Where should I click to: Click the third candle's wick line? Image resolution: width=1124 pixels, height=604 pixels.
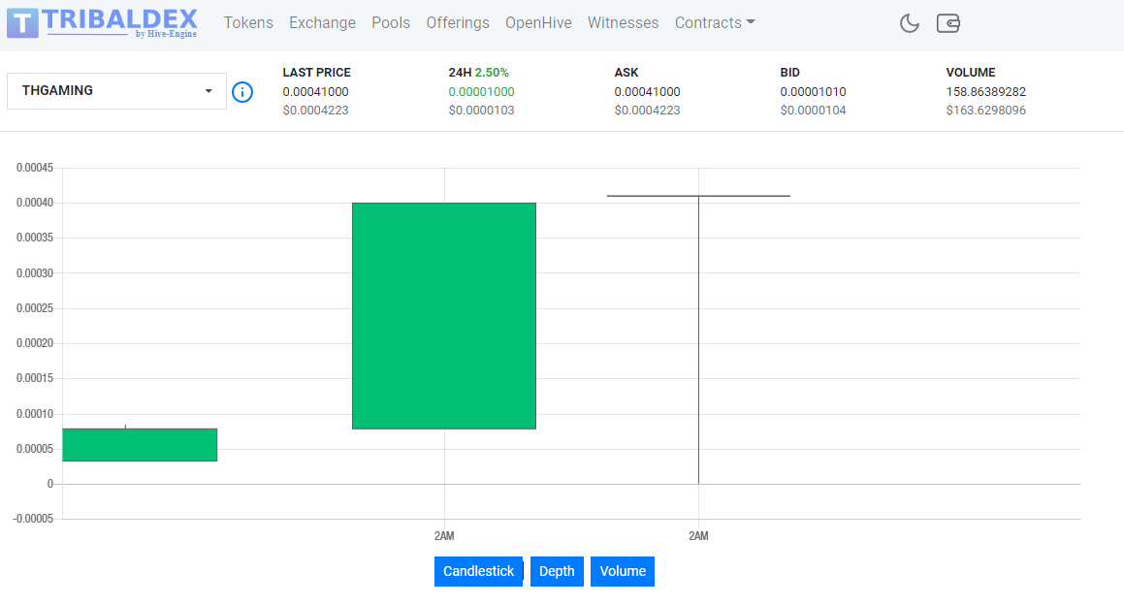click(699, 339)
